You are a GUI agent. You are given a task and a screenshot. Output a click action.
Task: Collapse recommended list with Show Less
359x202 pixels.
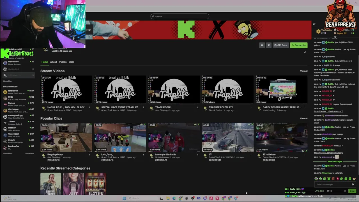[29, 153]
